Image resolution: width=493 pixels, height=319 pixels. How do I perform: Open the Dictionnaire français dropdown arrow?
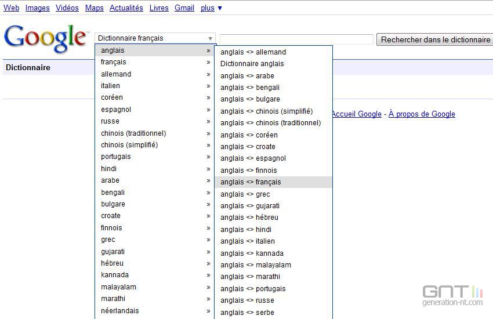210,39
